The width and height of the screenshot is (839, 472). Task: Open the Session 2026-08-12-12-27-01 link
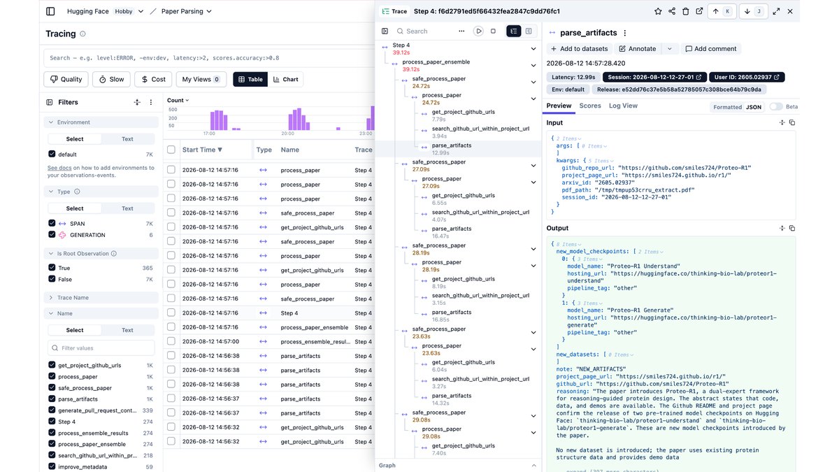(x=657, y=77)
